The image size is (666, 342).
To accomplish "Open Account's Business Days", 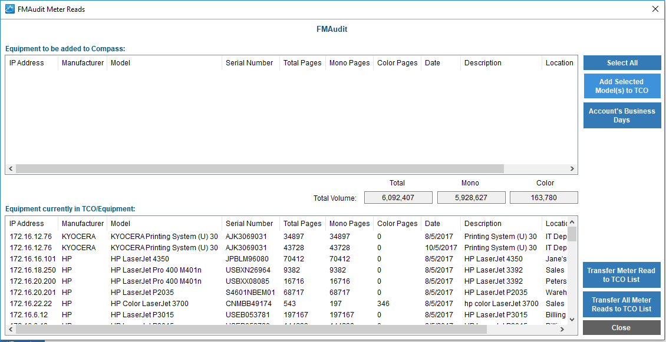I will [622, 115].
